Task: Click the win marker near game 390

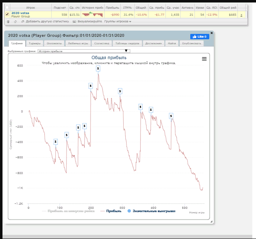Action: click(151, 110)
